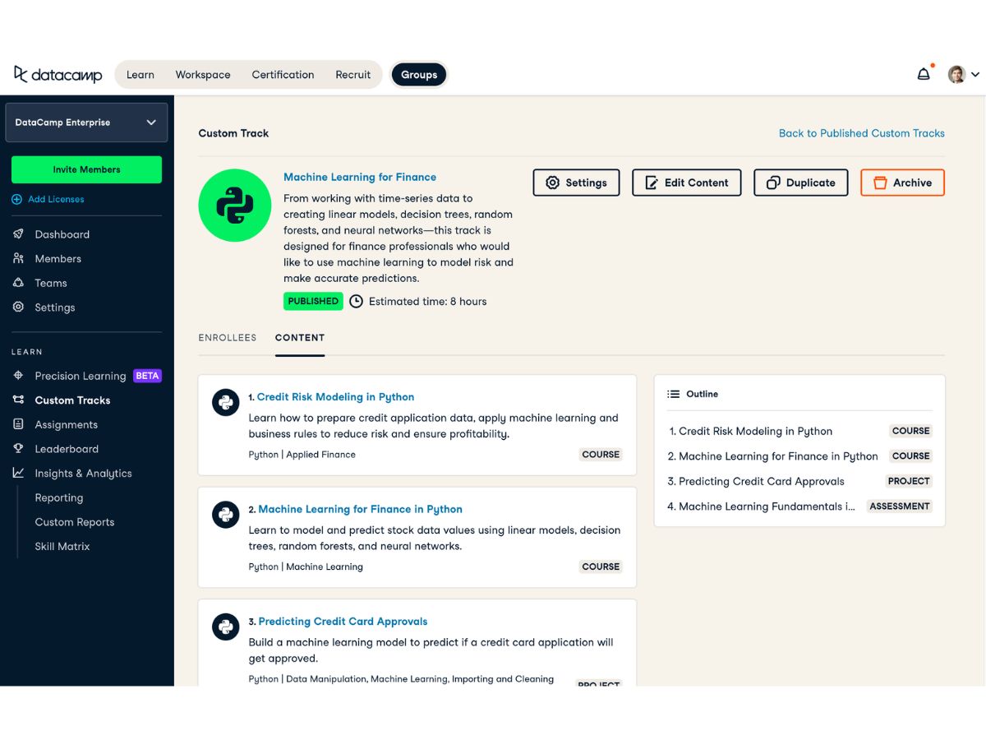The width and height of the screenshot is (986, 740).
Task: Open Custom Reports in the sidebar
Action: tap(75, 522)
